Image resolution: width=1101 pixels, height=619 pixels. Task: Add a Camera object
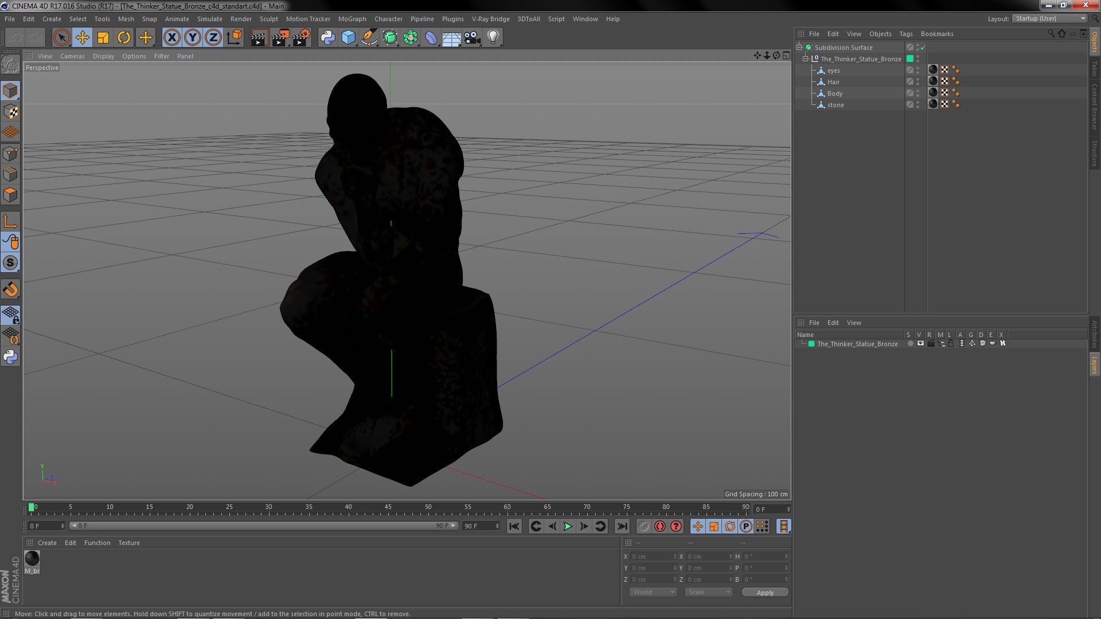point(472,38)
